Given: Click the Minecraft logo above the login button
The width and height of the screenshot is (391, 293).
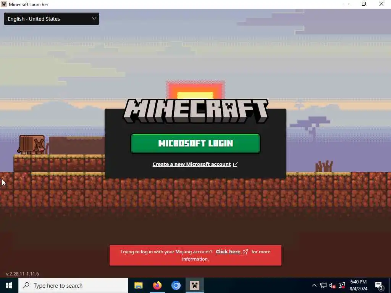Looking at the screenshot, I should pyautogui.click(x=195, y=111).
